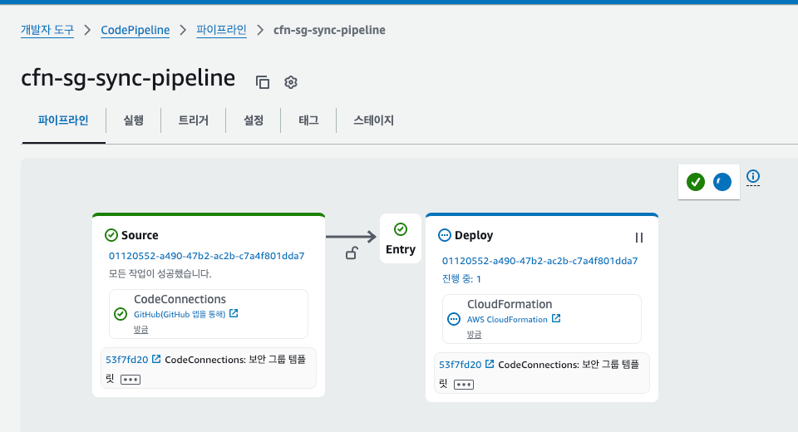Click 진행 중: 1 status text

pyautogui.click(x=461, y=279)
